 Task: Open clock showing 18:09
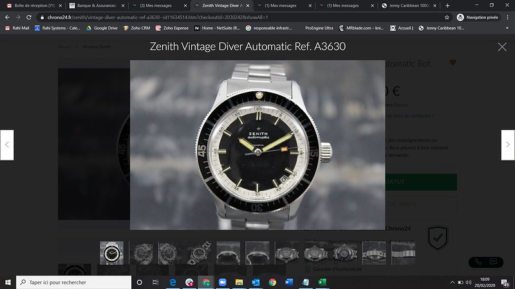point(485,282)
